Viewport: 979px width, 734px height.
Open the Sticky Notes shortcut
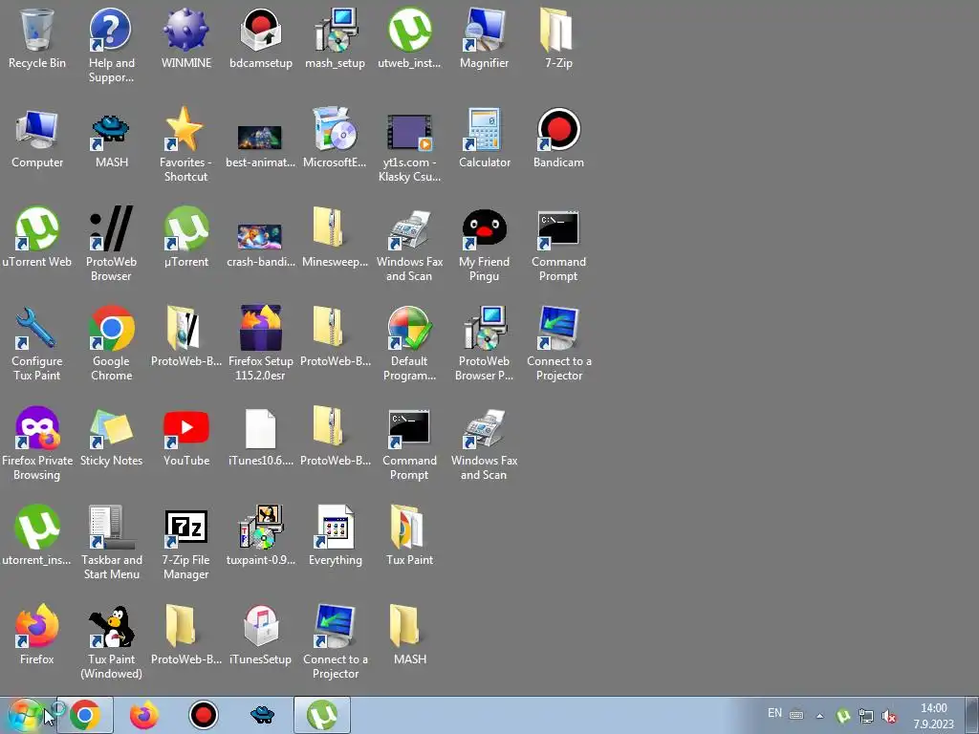pyautogui.click(x=111, y=436)
